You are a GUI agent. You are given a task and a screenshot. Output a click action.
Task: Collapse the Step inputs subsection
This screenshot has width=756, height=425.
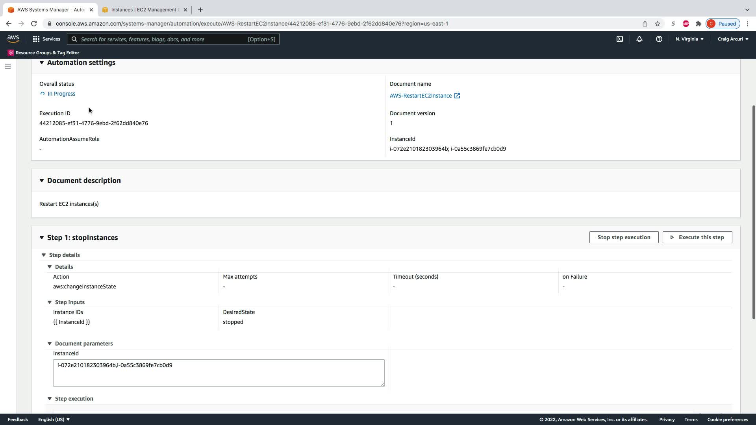pos(50,302)
